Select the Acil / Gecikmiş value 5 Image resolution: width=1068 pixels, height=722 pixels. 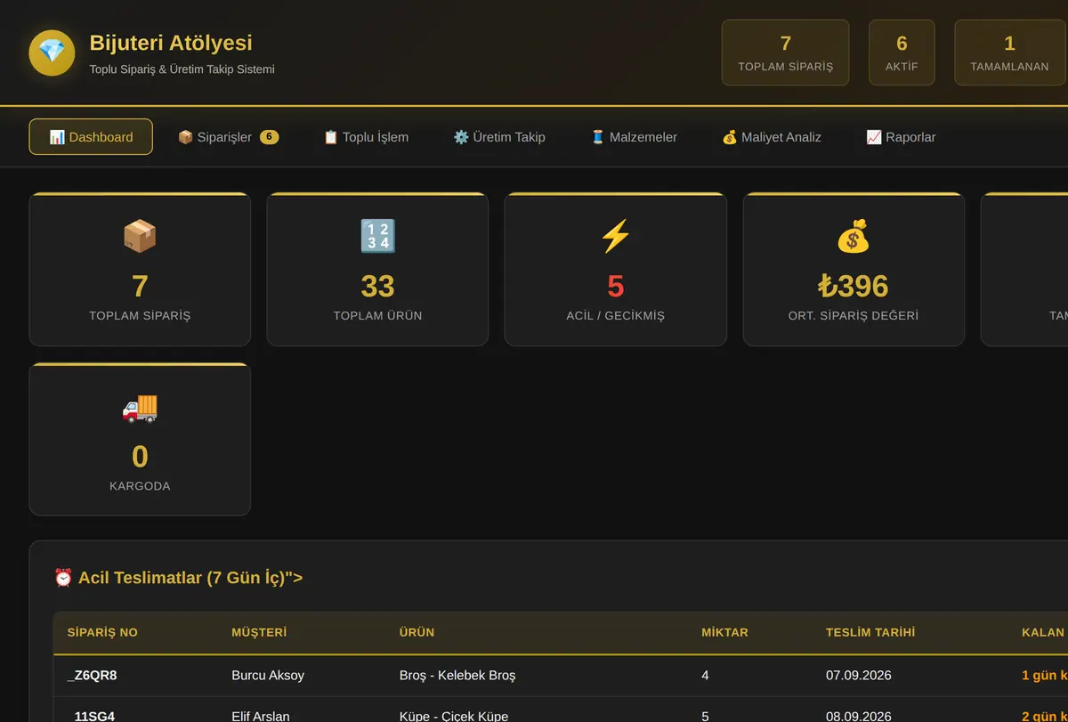click(615, 286)
